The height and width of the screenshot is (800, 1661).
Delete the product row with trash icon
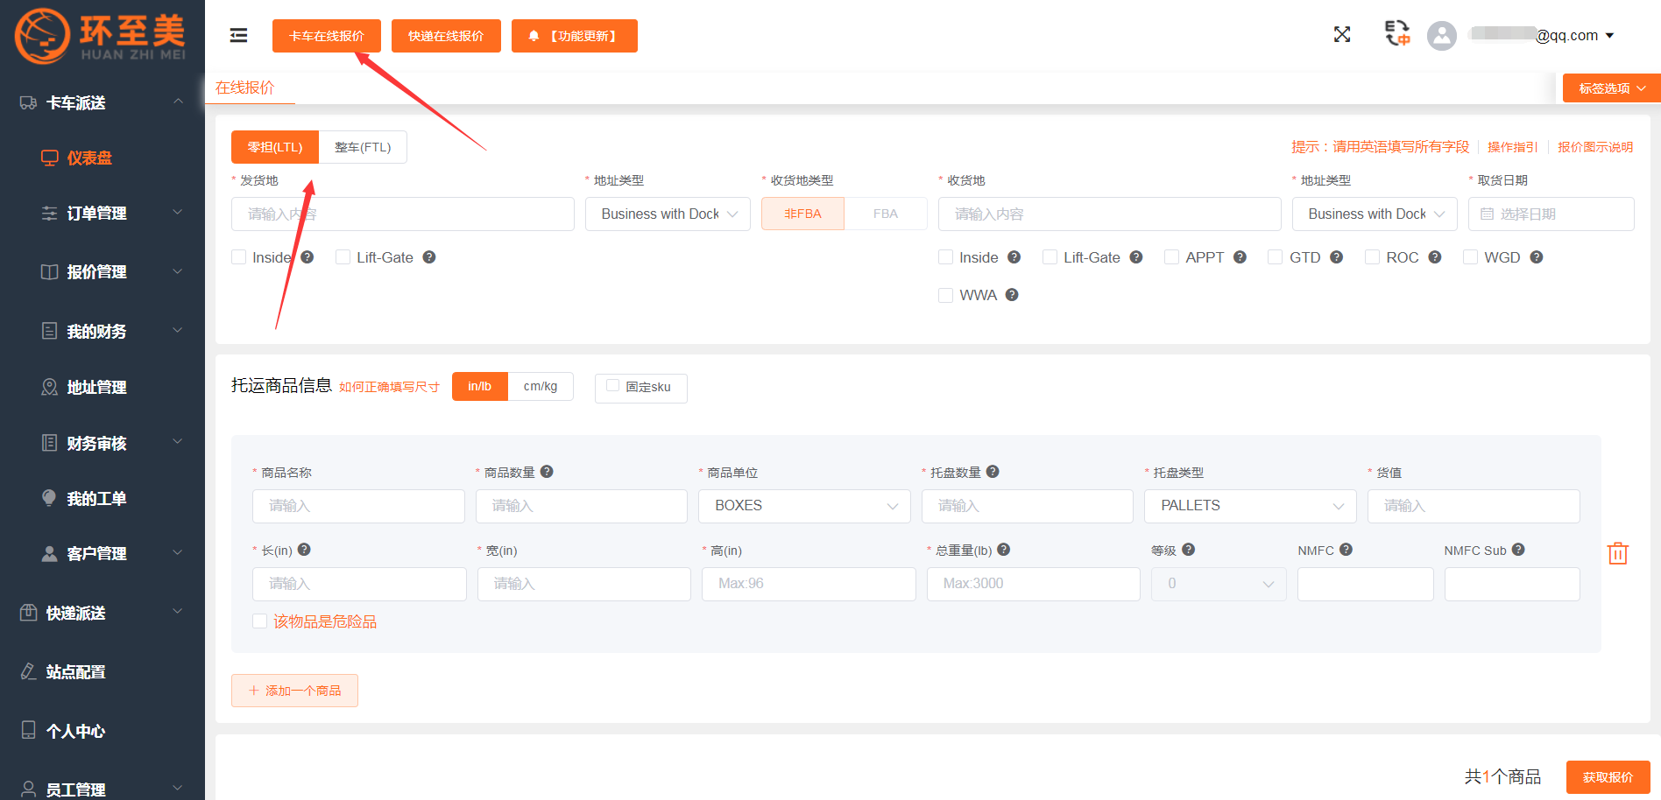click(x=1617, y=553)
